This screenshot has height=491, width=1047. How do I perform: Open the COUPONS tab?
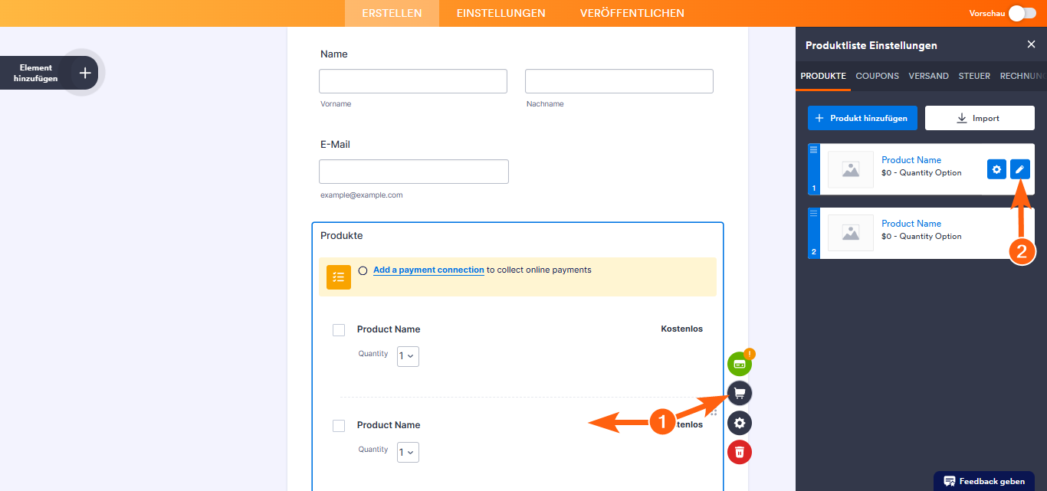[877, 76]
